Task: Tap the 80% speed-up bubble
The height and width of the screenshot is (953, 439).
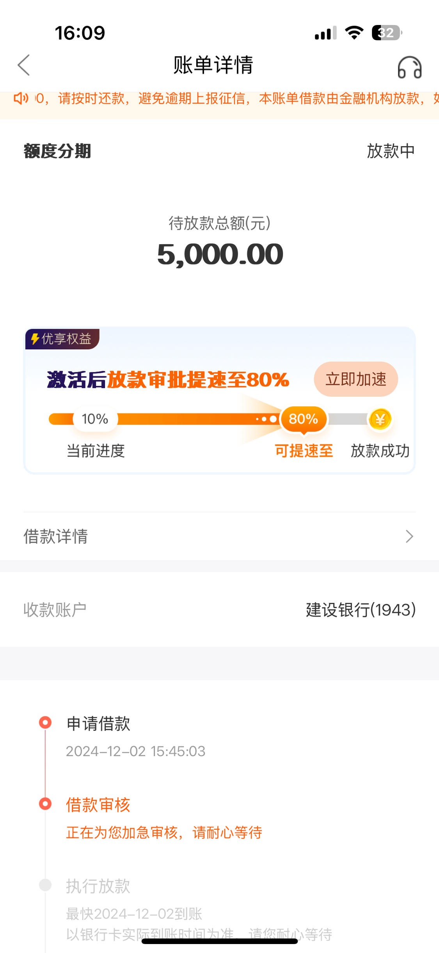Action: (x=304, y=419)
